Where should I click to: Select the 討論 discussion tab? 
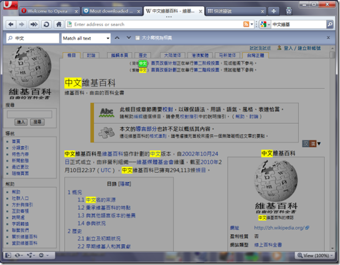click(91, 55)
